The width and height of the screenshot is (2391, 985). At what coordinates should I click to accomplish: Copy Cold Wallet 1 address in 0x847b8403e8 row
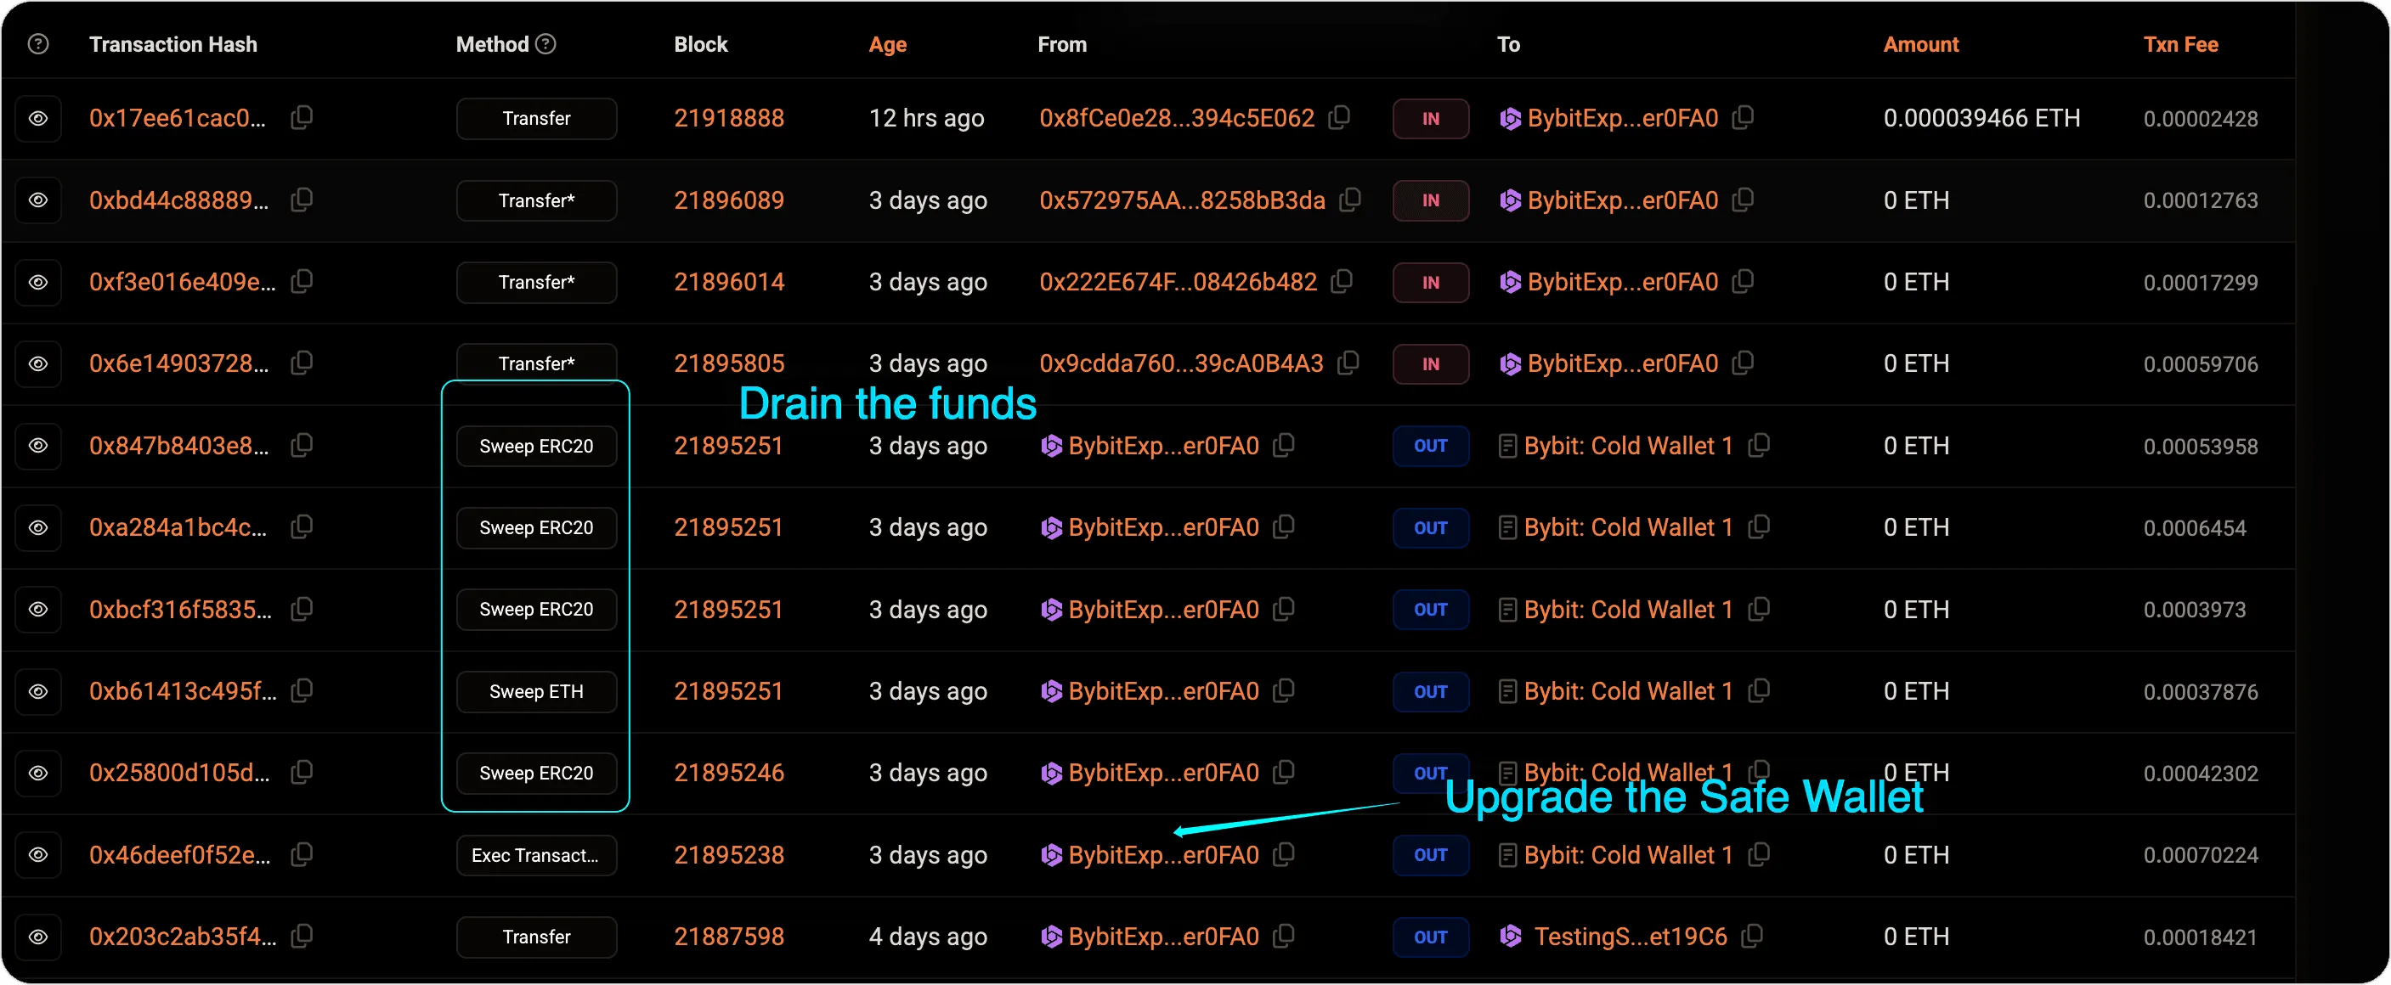pyautogui.click(x=1759, y=445)
